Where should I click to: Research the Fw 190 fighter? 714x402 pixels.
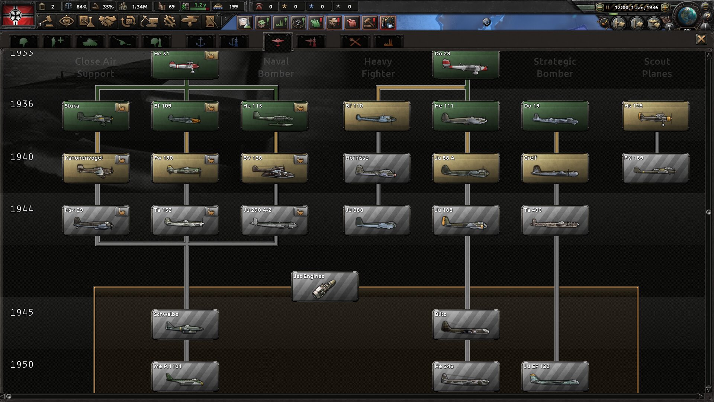coord(185,168)
